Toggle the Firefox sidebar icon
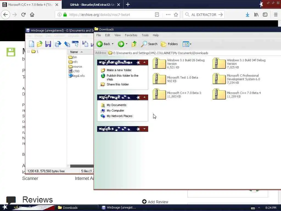The width and height of the screenshot is (281, 211). tap(265, 15)
